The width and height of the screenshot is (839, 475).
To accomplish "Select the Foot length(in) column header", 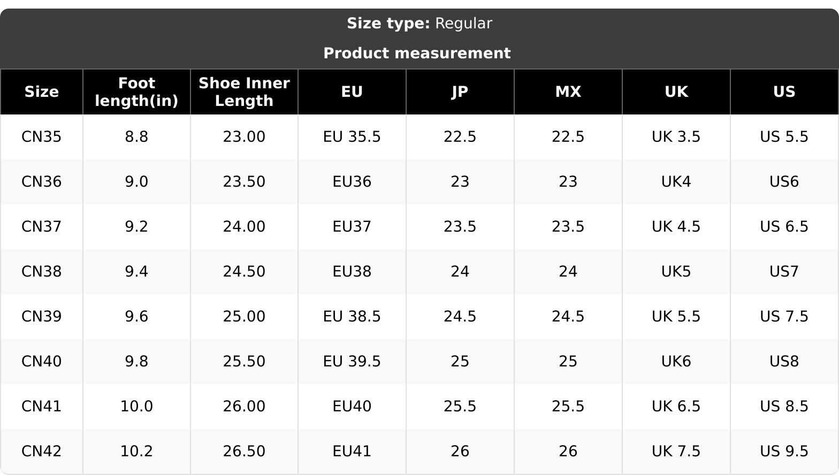I will click(x=136, y=92).
